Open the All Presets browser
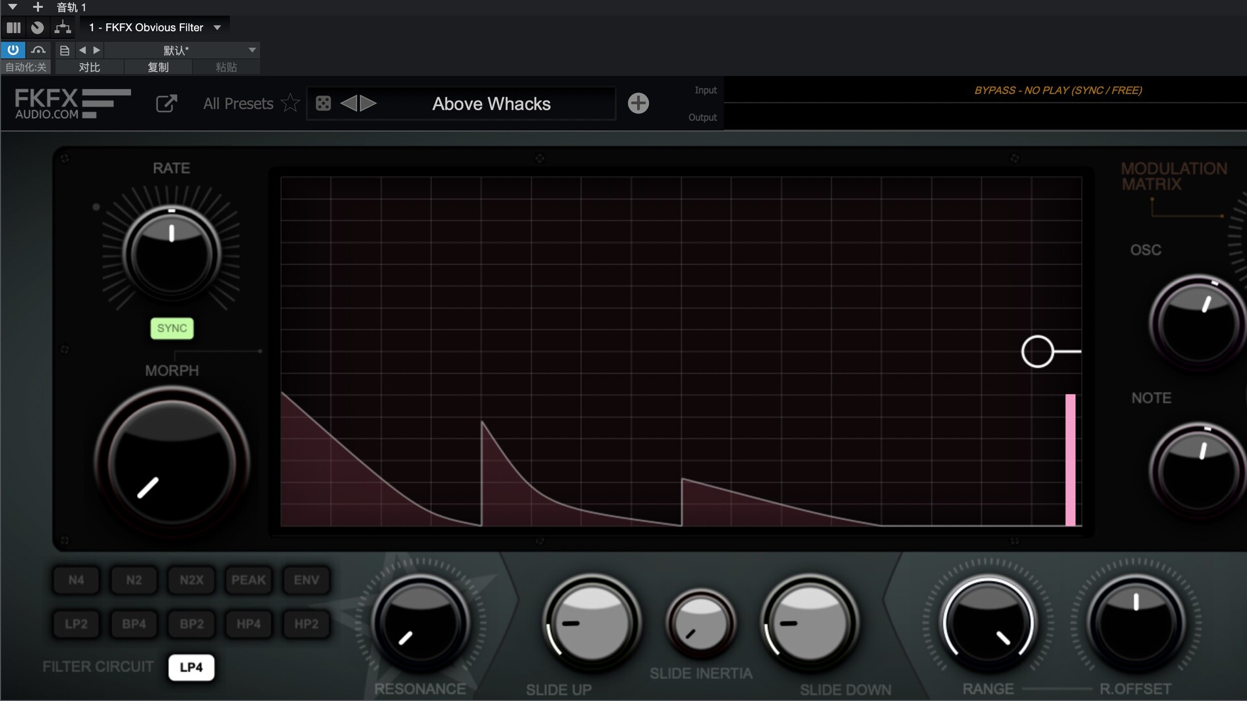This screenshot has width=1247, height=701. tap(238, 104)
